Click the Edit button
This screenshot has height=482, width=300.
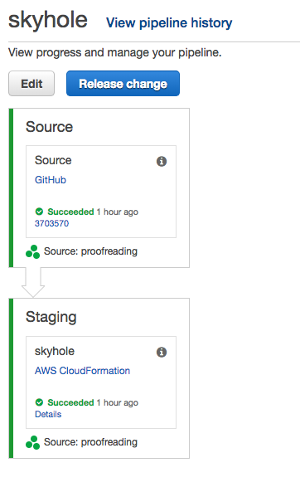pos(31,84)
